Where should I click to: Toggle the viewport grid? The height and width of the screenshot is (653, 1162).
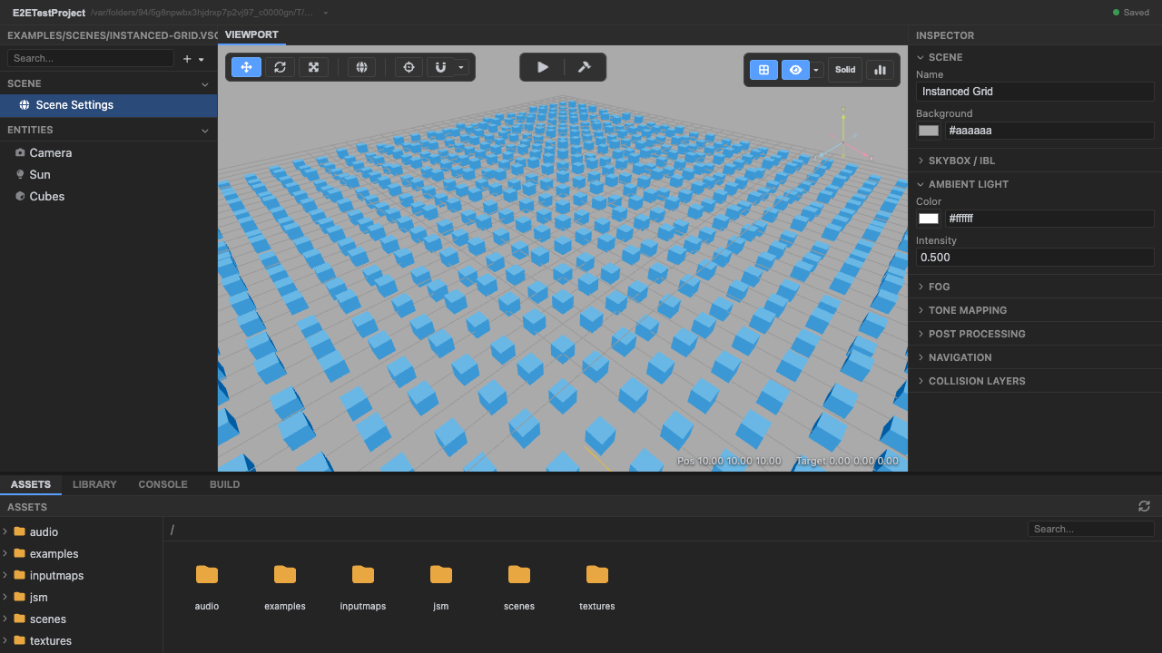point(763,70)
